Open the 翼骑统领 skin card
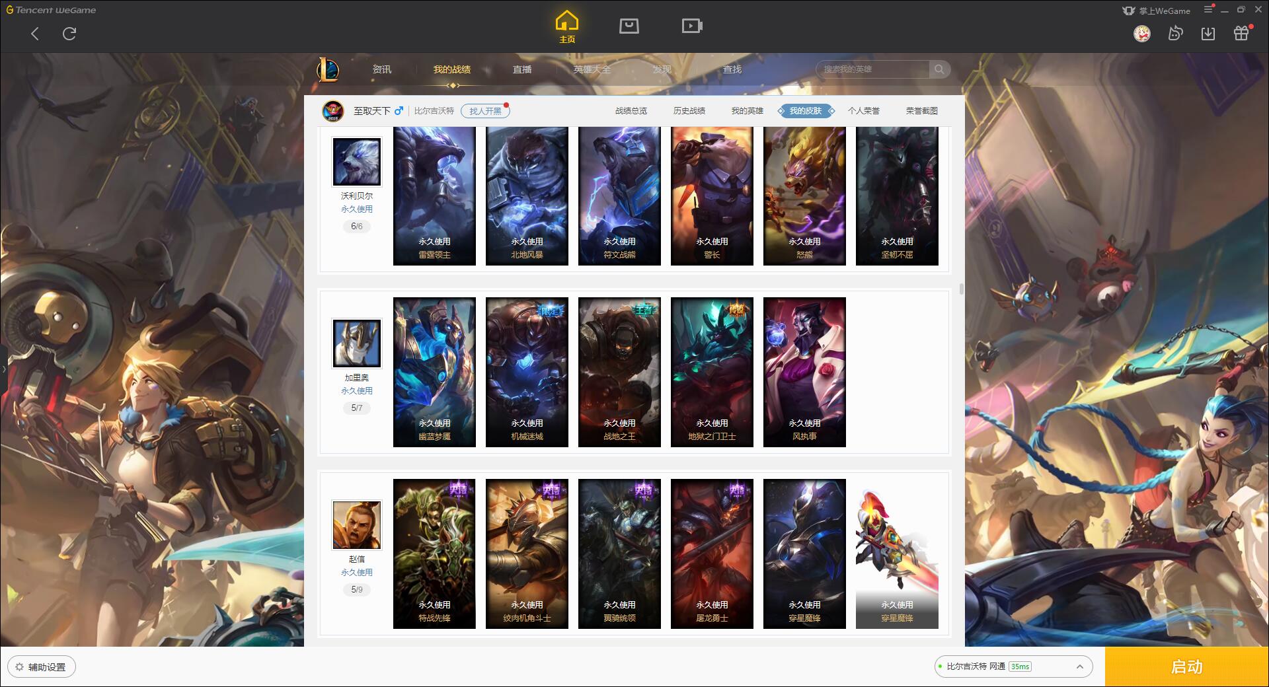The height and width of the screenshot is (687, 1269). 619,554
